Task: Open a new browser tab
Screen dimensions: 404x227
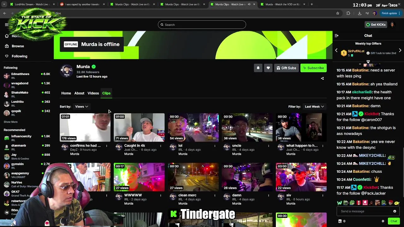Action: [312, 4]
